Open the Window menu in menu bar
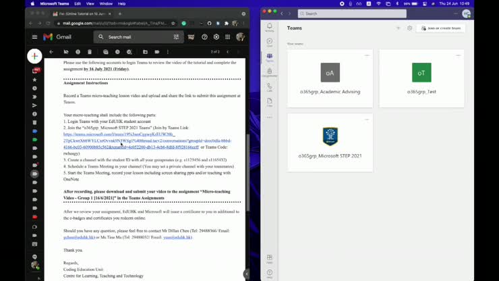The width and height of the screenshot is (499, 281). tap(88, 3)
